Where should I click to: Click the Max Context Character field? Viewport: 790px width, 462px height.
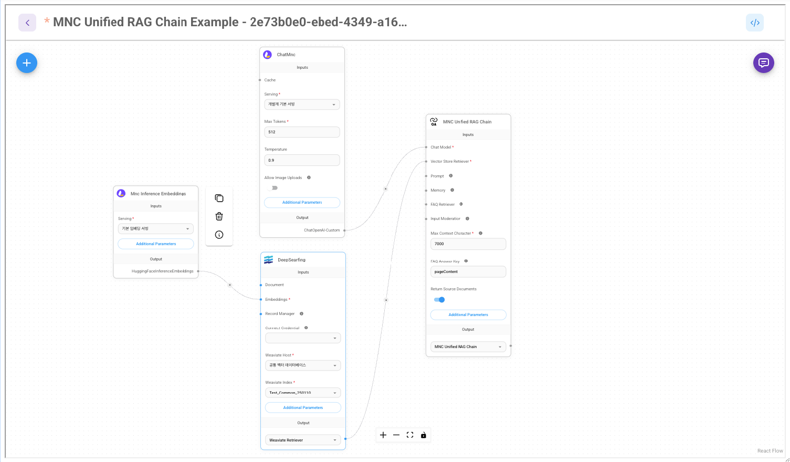[x=468, y=244]
